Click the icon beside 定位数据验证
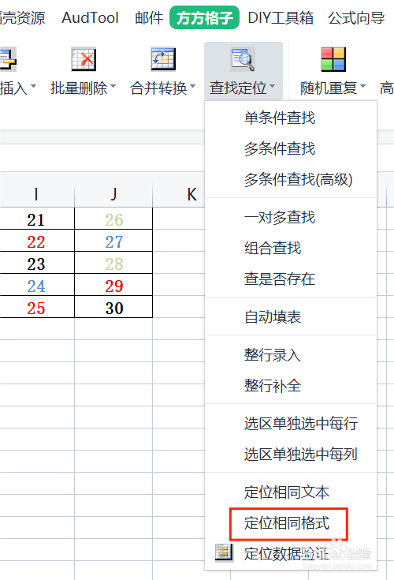The image size is (394, 580). click(224, 553)
